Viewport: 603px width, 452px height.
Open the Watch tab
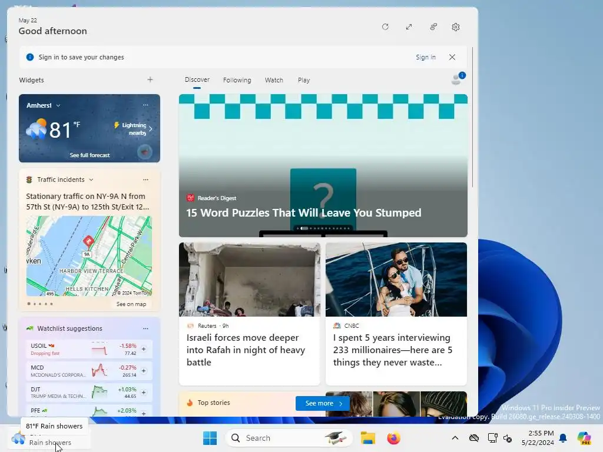tap(274, 80)
